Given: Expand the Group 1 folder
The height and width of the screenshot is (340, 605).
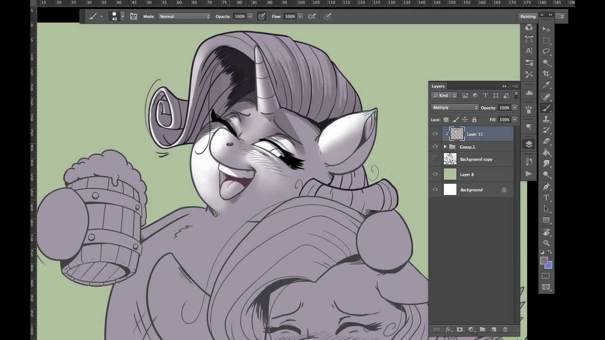Looking at the screenshot, I should (445, 147).
